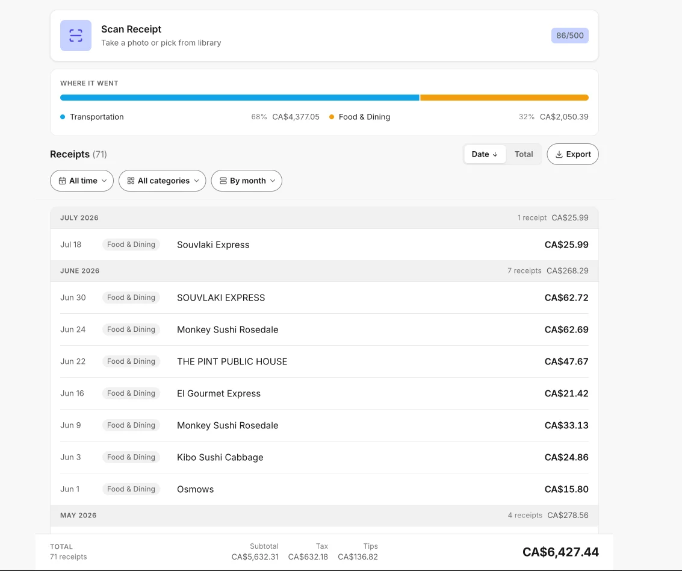Click the Food & Dining CA$2,050.39 total
This screenshot has height=571, width=682.
564,117
